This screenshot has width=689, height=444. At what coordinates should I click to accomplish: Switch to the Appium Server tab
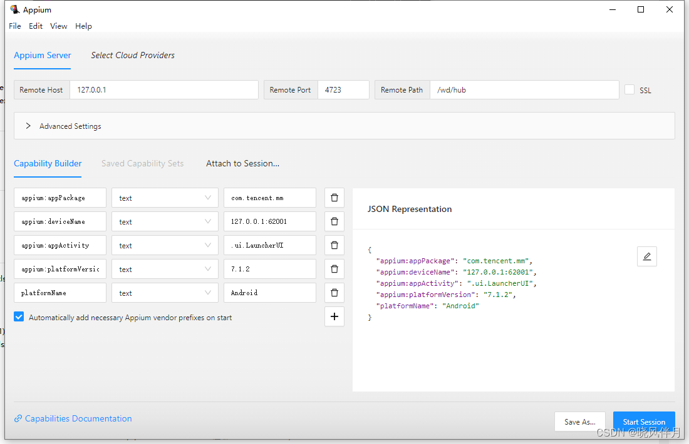pos(42,55)
